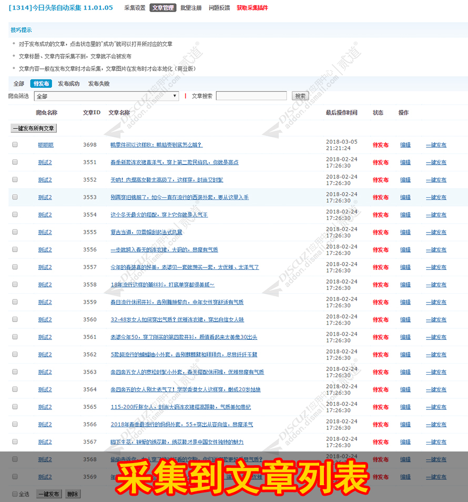Viewport: 468px width, 502px height.
Task: Click 编辑 for article 3553
Action: [405, 197]
